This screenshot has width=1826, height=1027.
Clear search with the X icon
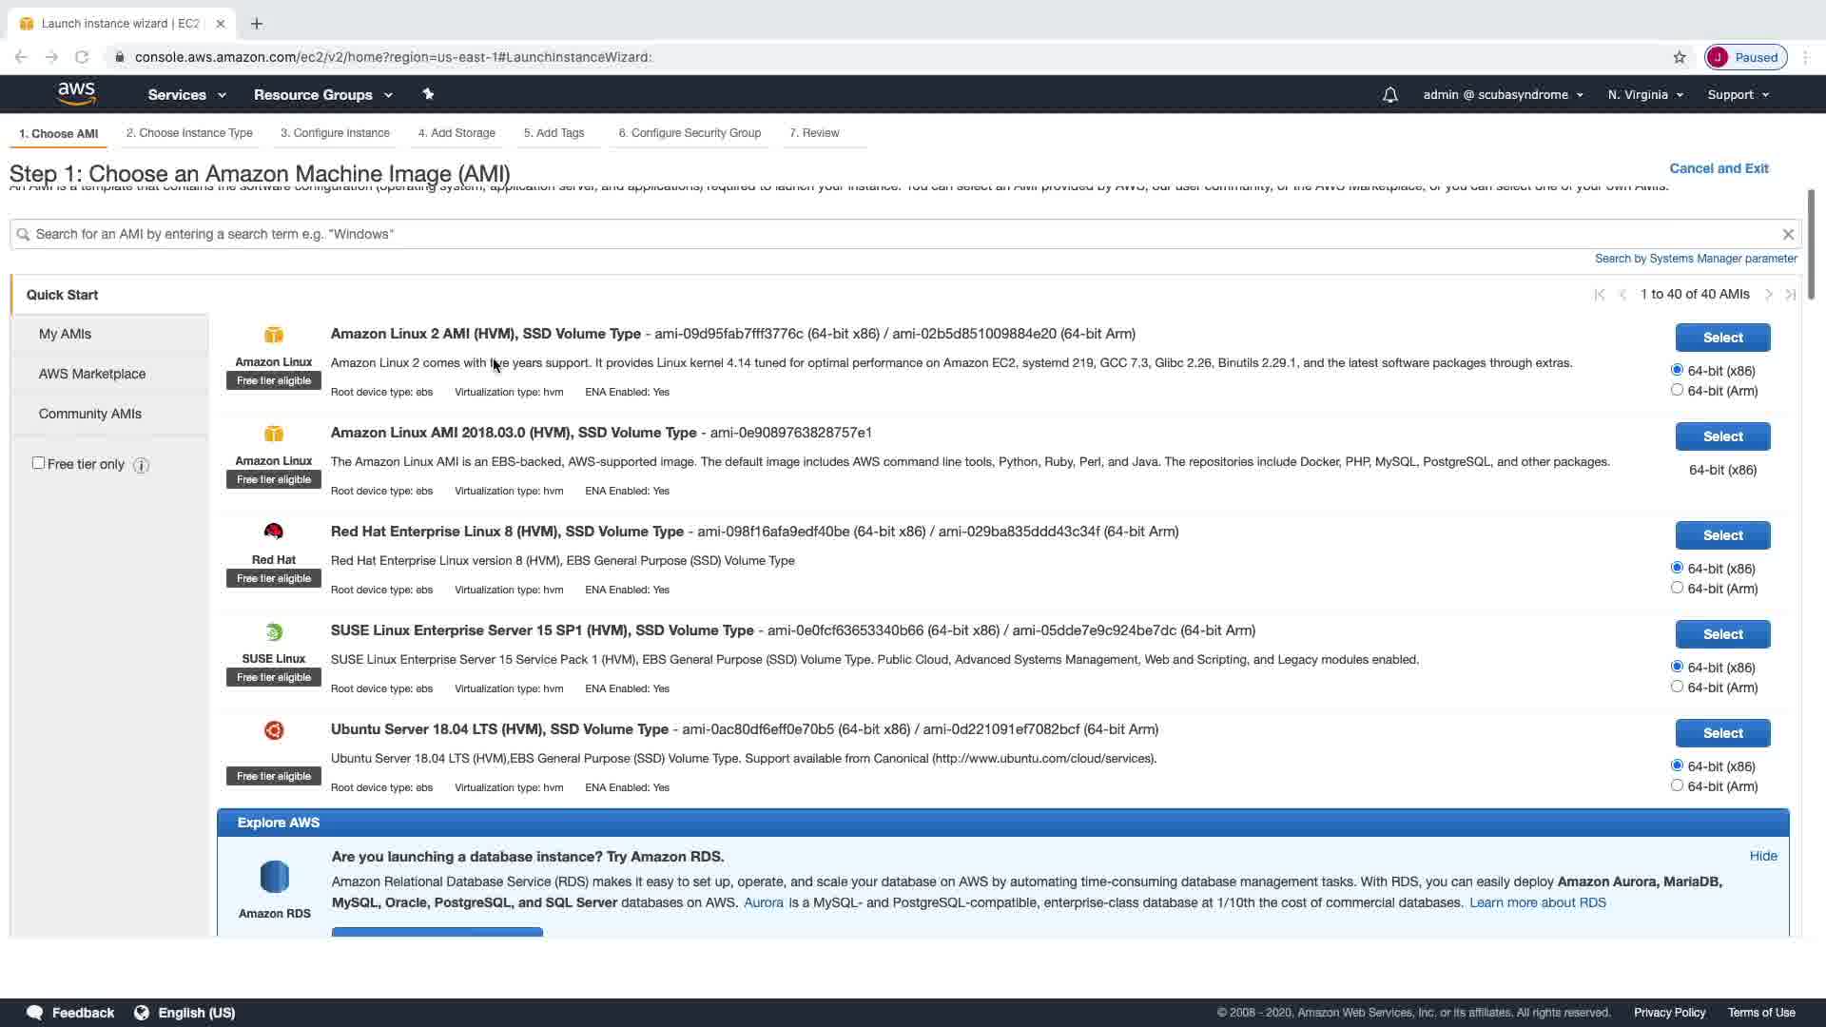(1788, 234)
